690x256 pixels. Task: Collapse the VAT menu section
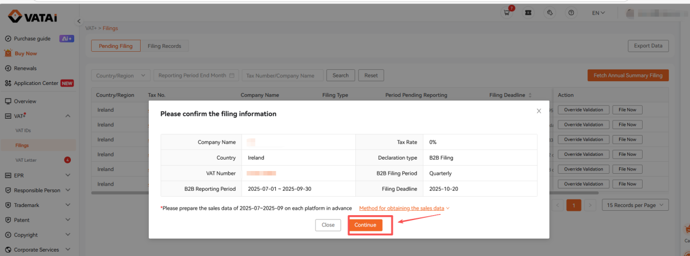pos(68,116)
